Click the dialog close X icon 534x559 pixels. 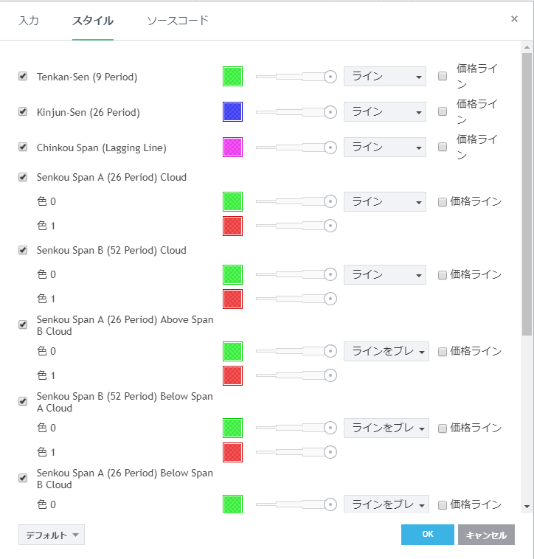coord(514,19)
